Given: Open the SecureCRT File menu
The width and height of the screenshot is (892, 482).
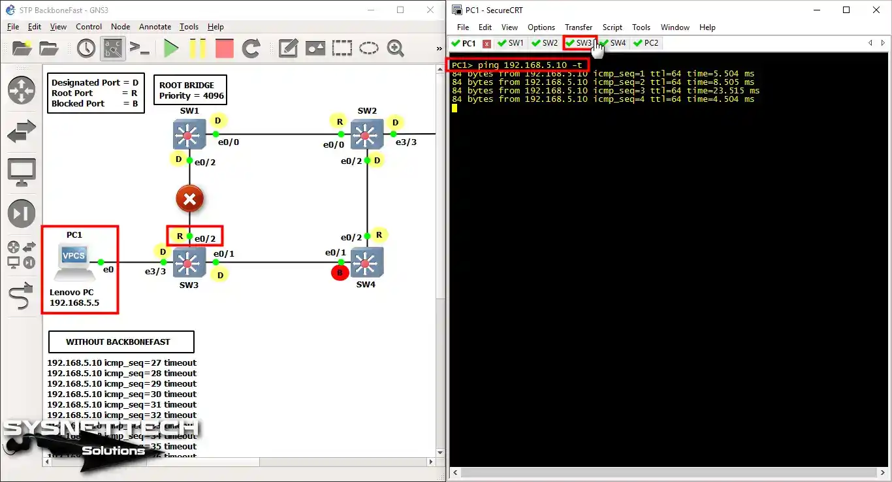Looking at the screenshot, I should (463, 27).
